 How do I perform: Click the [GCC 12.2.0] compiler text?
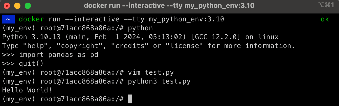(216, 37)
